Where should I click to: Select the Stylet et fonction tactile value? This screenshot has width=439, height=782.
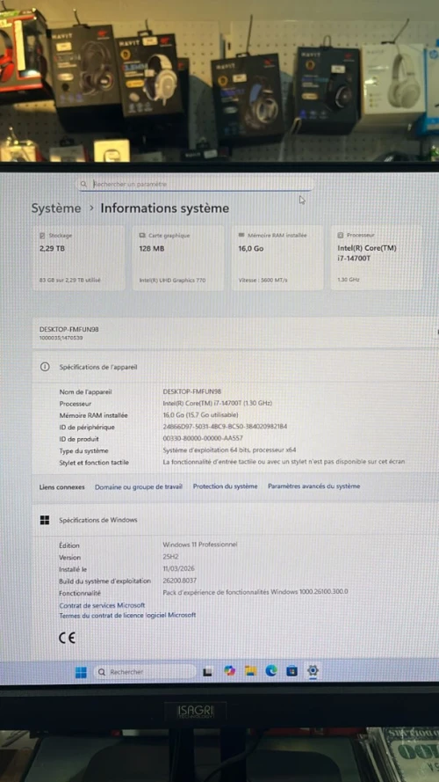click(284, 462)
